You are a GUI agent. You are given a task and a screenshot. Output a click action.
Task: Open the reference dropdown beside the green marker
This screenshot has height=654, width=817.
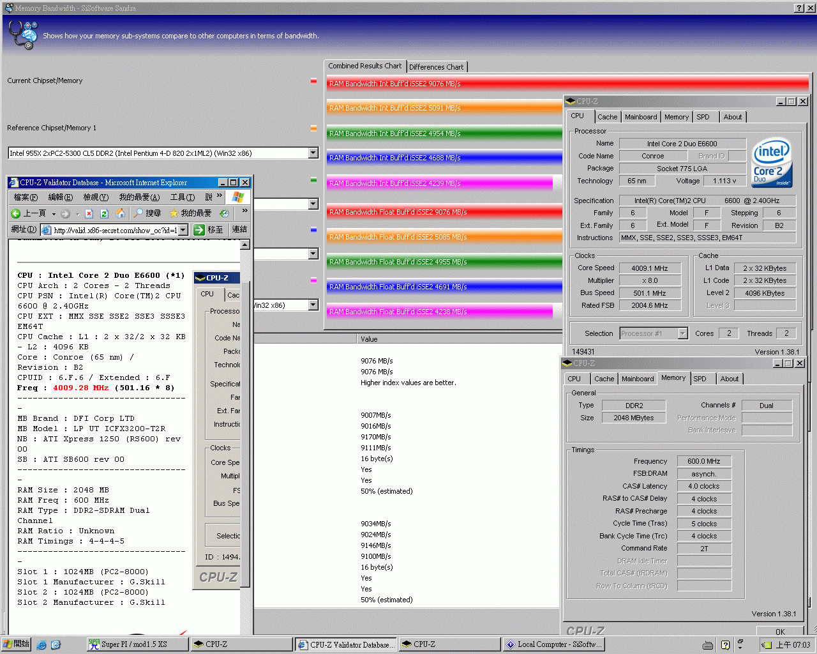pos(313,204)
